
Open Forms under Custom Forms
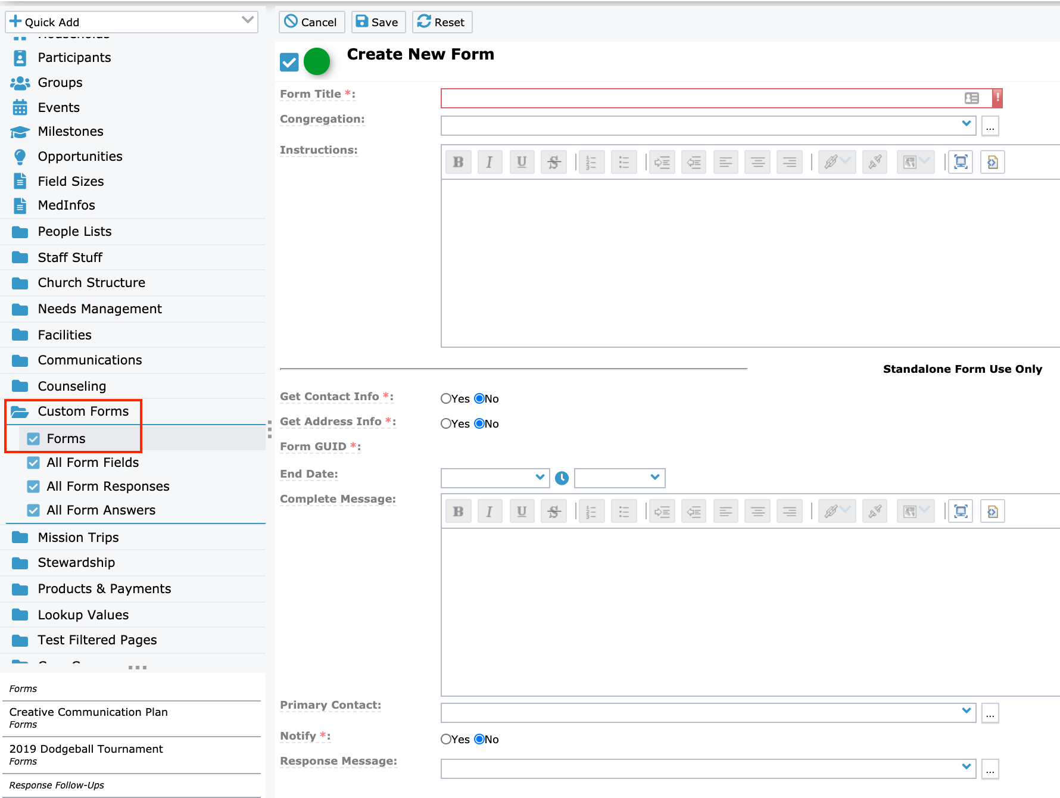(x=66, y=438)
